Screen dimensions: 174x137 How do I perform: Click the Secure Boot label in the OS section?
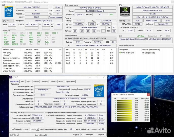point(152,36)
